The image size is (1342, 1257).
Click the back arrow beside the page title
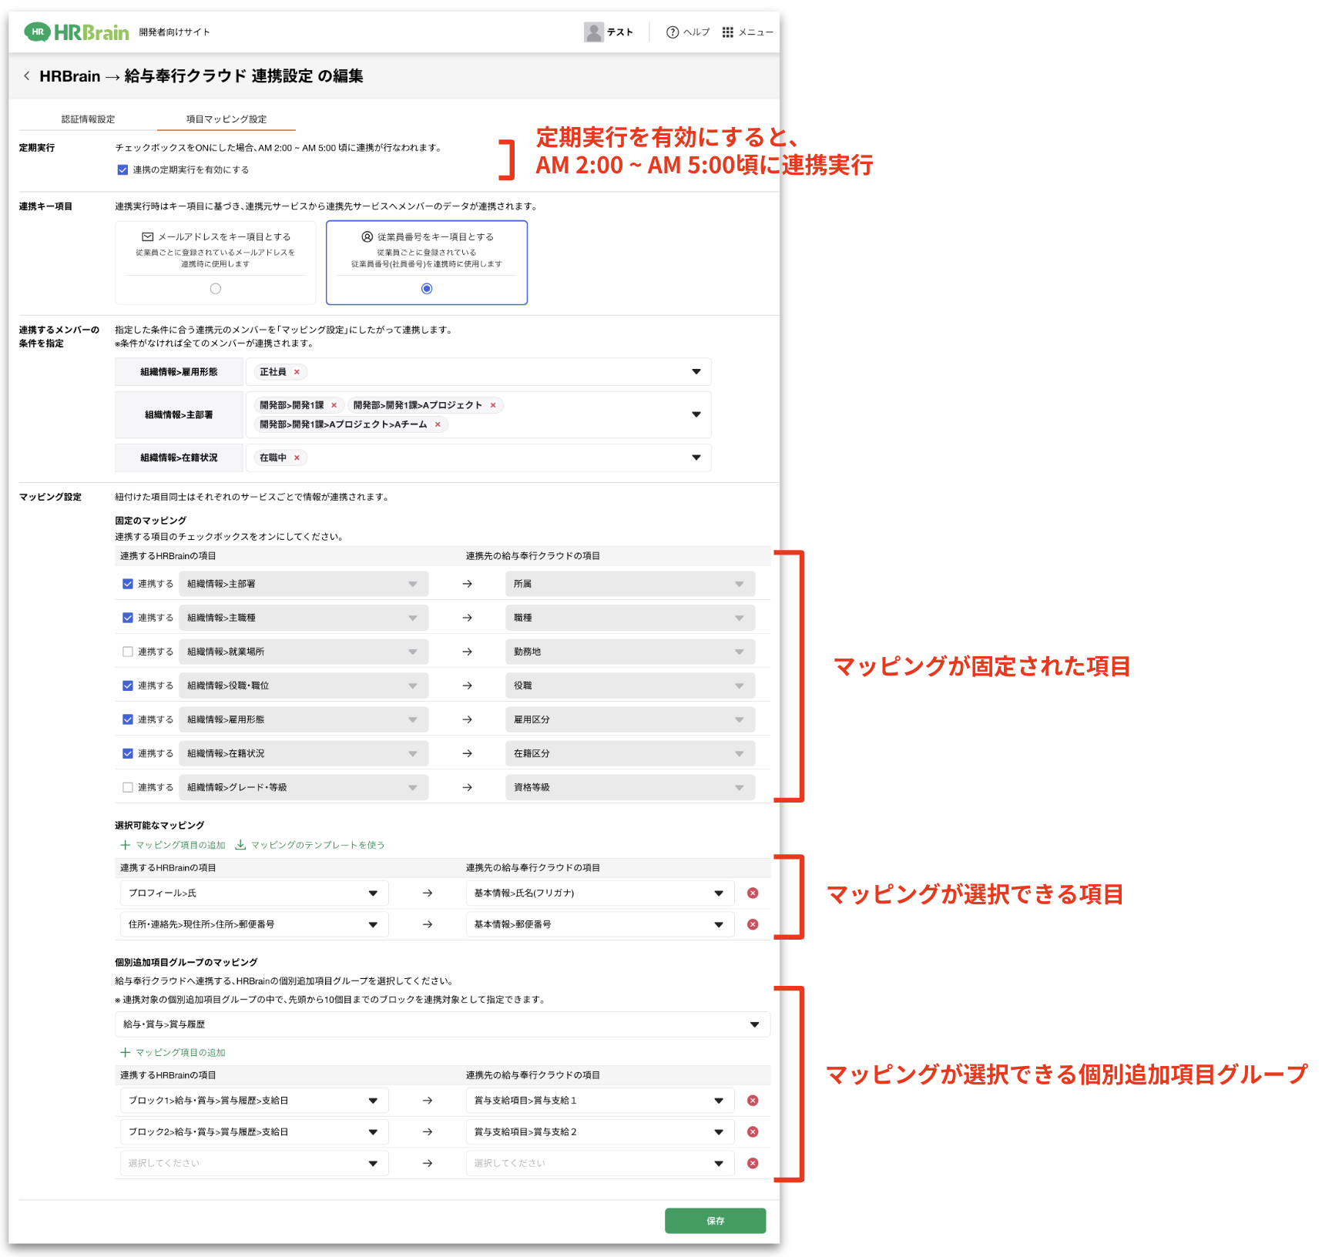pos(27,75)
